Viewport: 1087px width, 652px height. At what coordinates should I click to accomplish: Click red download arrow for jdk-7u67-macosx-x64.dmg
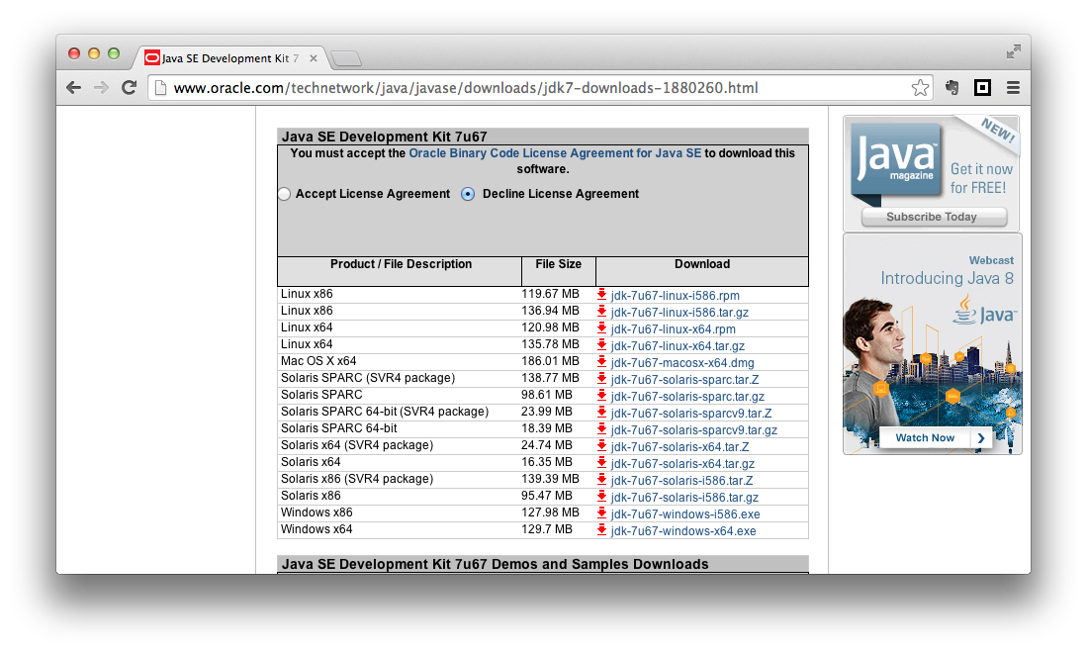point(601,362)
